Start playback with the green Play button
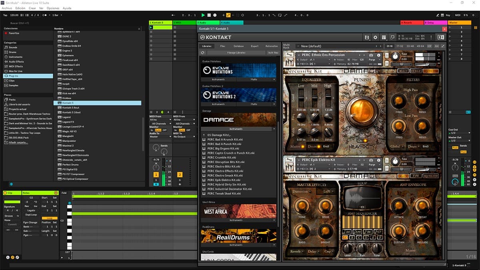Image resolution: width=480 pixels, height=270 pixels. pyautogui.click(x=204, y=15)
